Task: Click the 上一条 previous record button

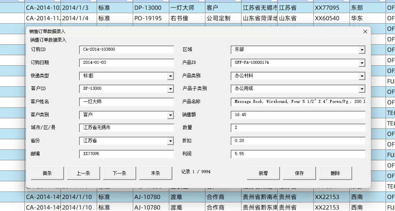Action: (x=83, y=173)
